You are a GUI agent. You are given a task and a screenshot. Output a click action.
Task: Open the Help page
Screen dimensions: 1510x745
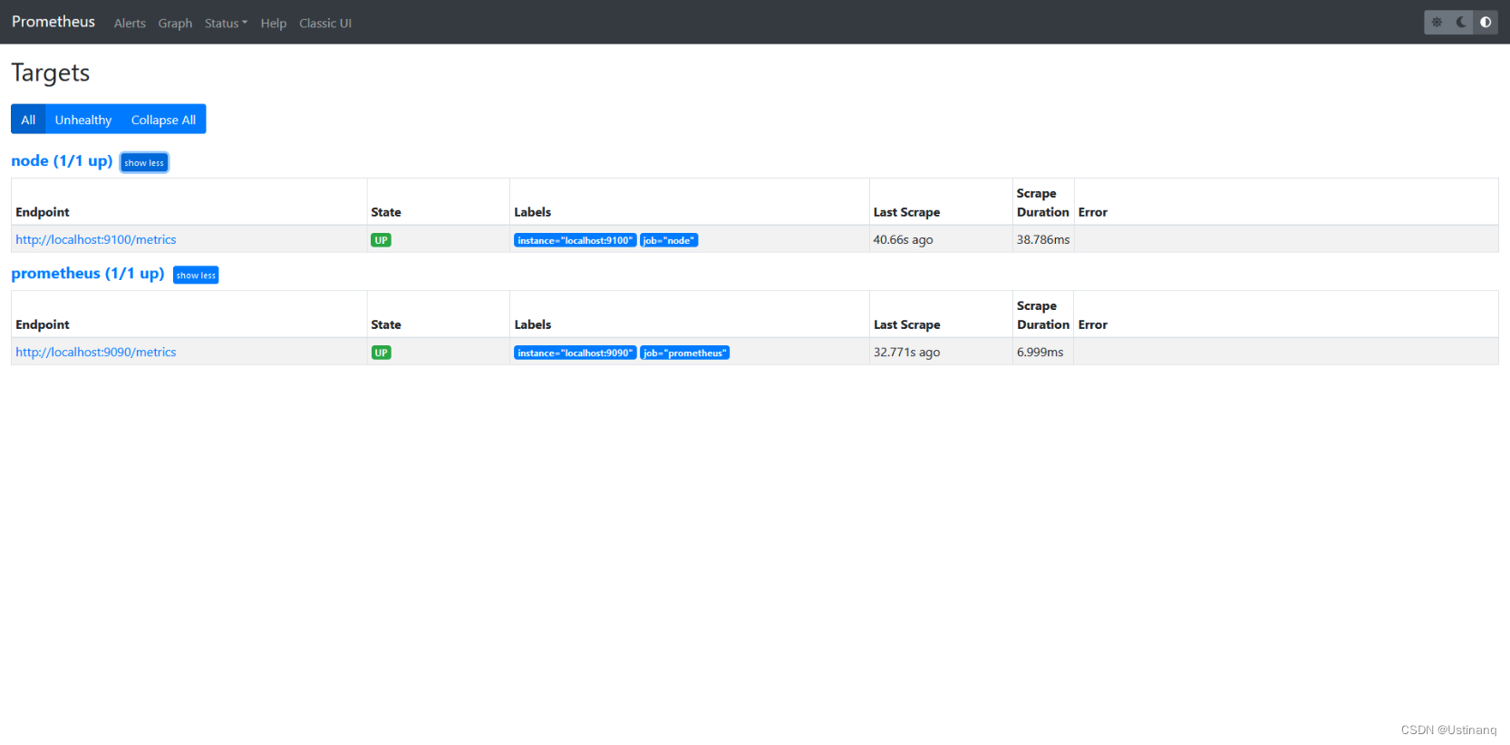(274, 24)
